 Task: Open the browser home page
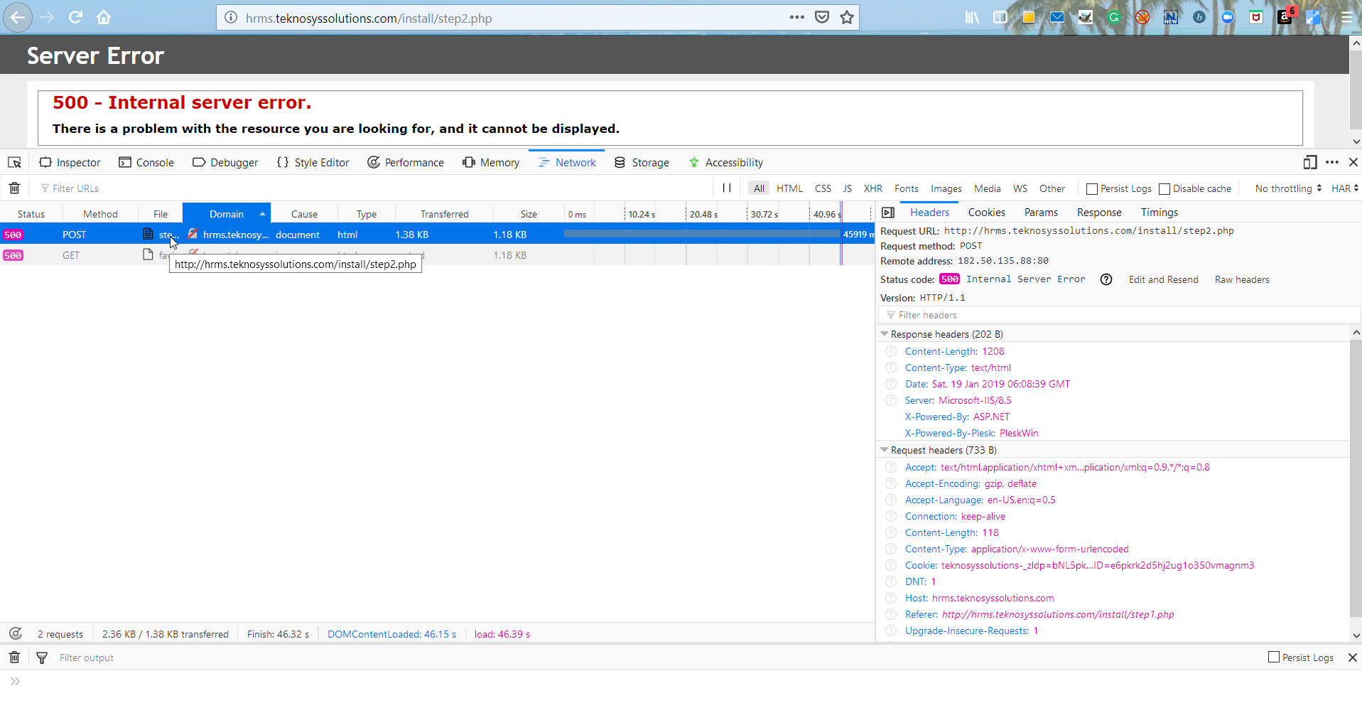click(104, 17)
